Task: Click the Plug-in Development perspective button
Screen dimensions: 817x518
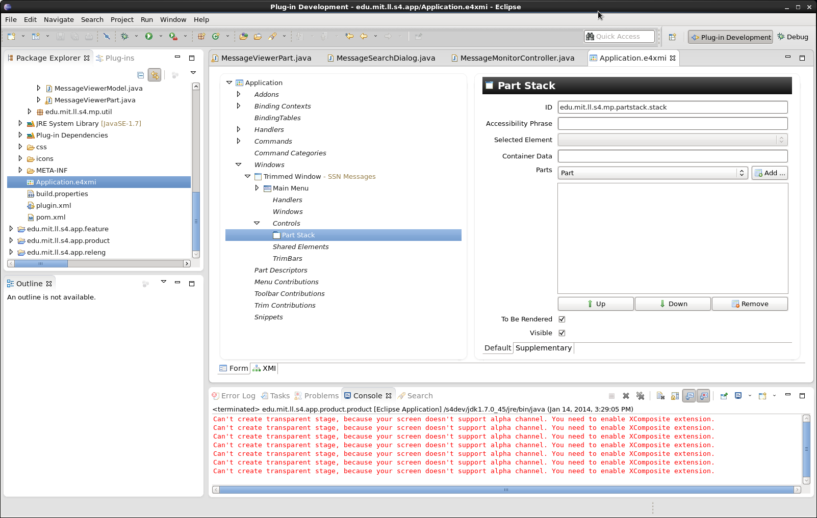Action: [x=730, y=37]
